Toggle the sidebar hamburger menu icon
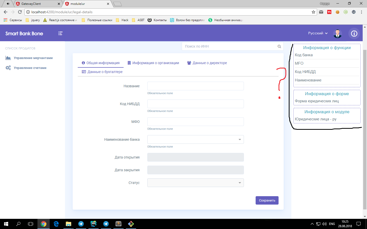 coord(60,33)
